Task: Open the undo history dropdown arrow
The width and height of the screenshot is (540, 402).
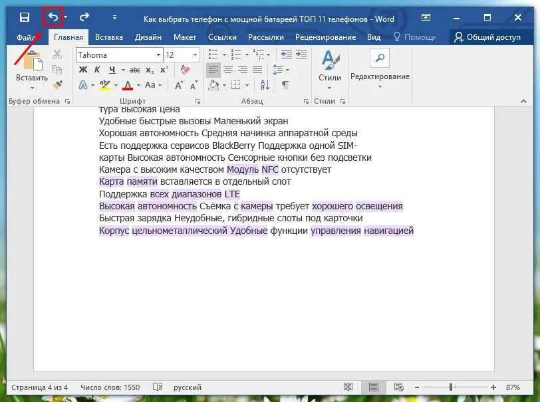Action: [65, 17]
